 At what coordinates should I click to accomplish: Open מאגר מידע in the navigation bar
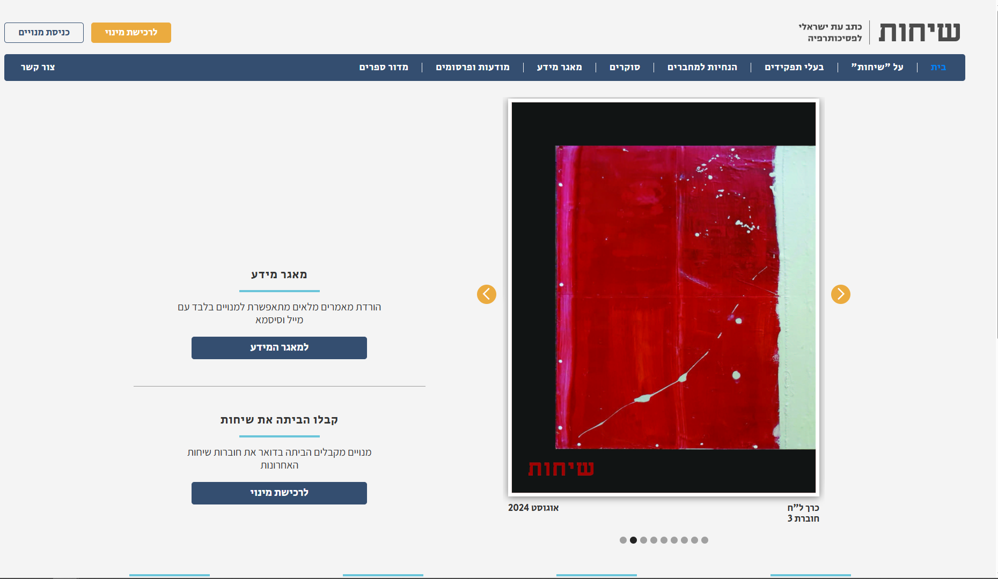point(559,68)
